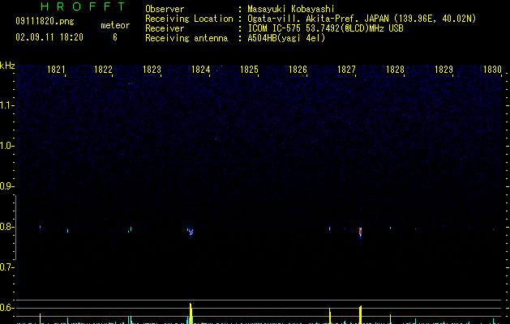Click the HROFFT title text
510x324 pixels.
pyautogui.click(x=84, y=6)
